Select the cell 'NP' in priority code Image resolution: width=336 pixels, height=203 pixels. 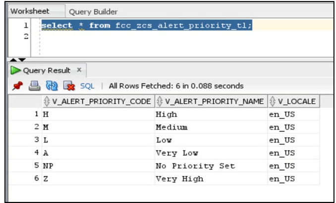98,166
